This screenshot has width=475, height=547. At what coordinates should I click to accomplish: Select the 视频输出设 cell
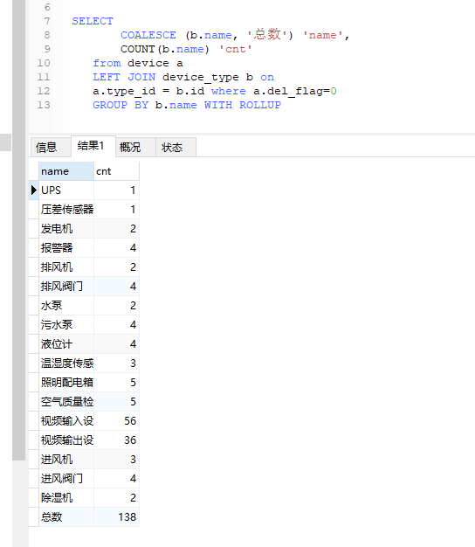coord(65,440)
